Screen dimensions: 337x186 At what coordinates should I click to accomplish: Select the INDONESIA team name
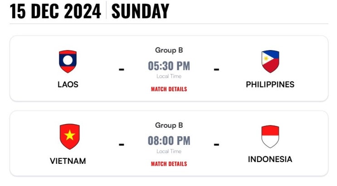click(270, 159)
